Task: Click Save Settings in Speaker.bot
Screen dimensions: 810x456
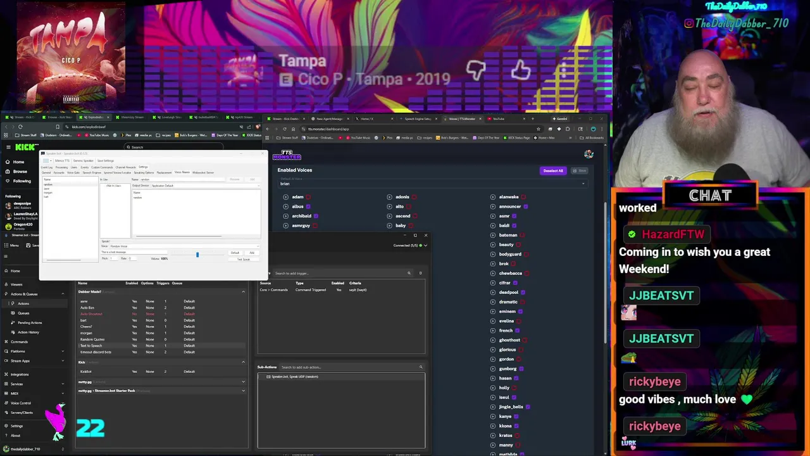Action: [x=105, y=161]
